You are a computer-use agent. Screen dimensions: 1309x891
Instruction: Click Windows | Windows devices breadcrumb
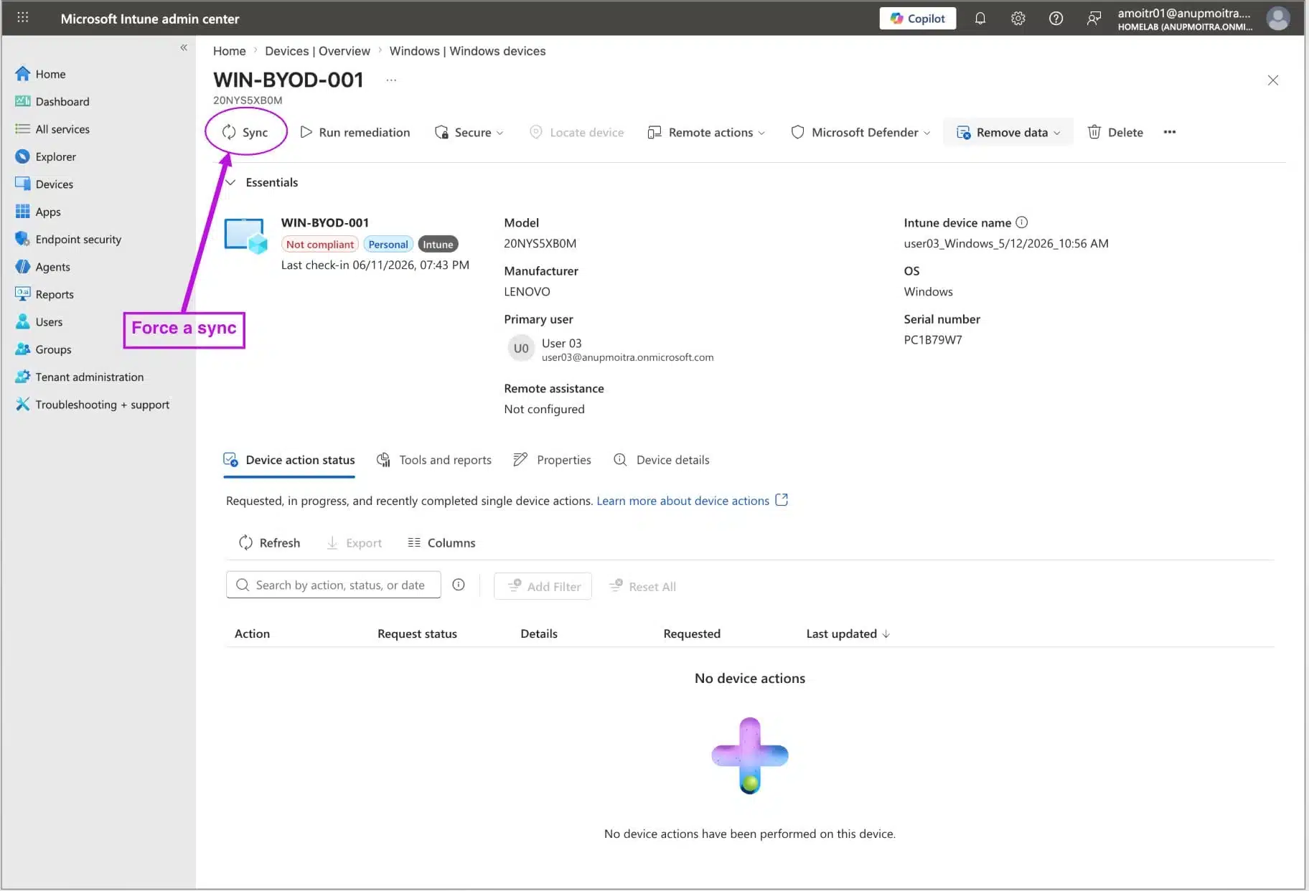pyautogui.click(x=467, y=51)
